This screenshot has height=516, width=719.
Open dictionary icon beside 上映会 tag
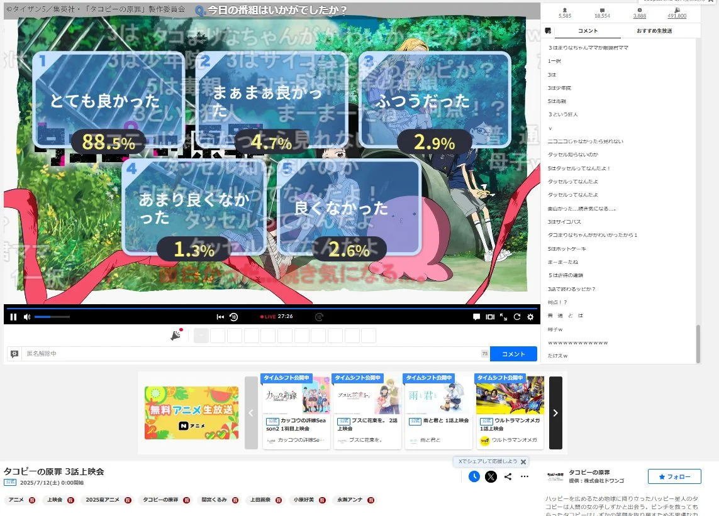click(70, 500)
